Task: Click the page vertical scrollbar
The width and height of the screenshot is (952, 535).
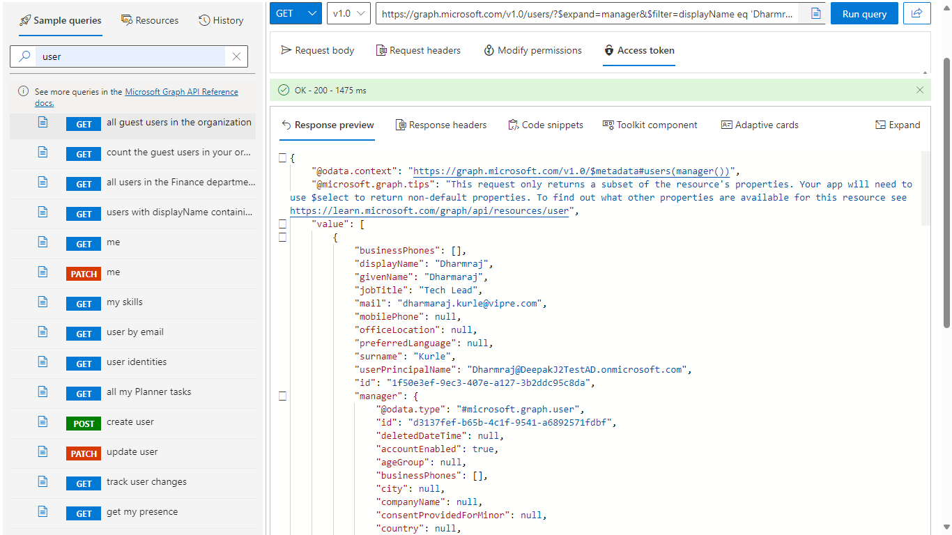Action: click(946, 192)
